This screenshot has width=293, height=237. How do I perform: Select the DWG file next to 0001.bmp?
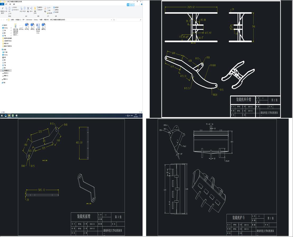pos(27,27)
